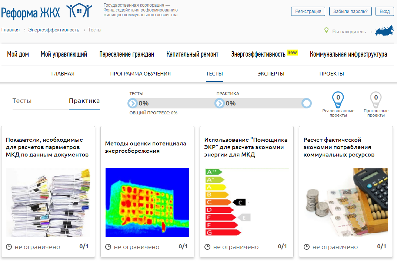Click the arrow circle at Практика progress start
Viewport: 397px width, 262px height.
(220, 103)
